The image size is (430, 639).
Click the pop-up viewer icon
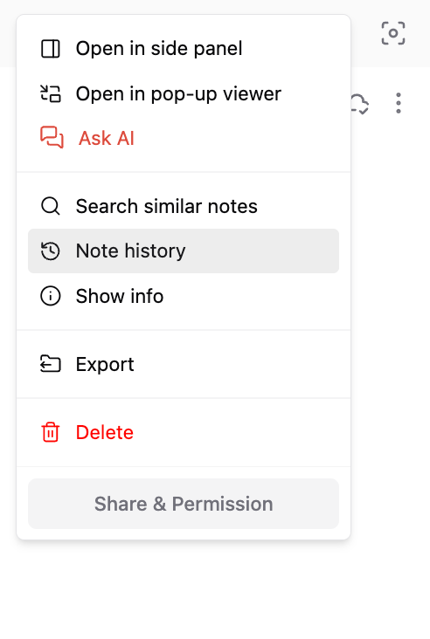[x=51, y=93]
